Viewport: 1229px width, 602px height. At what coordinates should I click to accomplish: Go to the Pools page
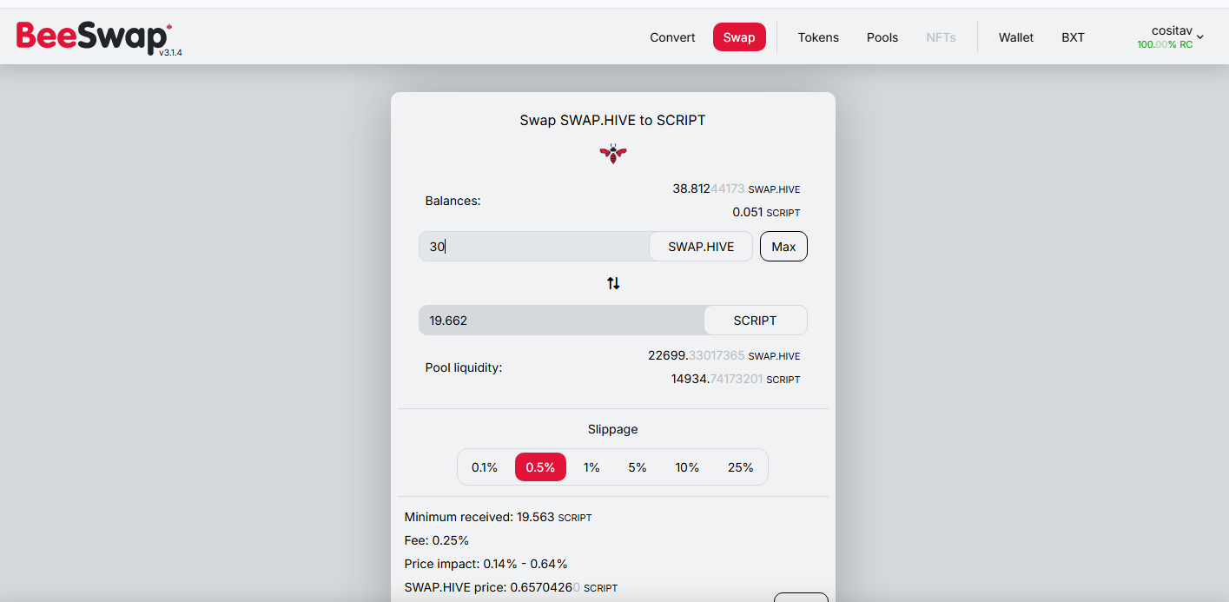tap(882, 37)
